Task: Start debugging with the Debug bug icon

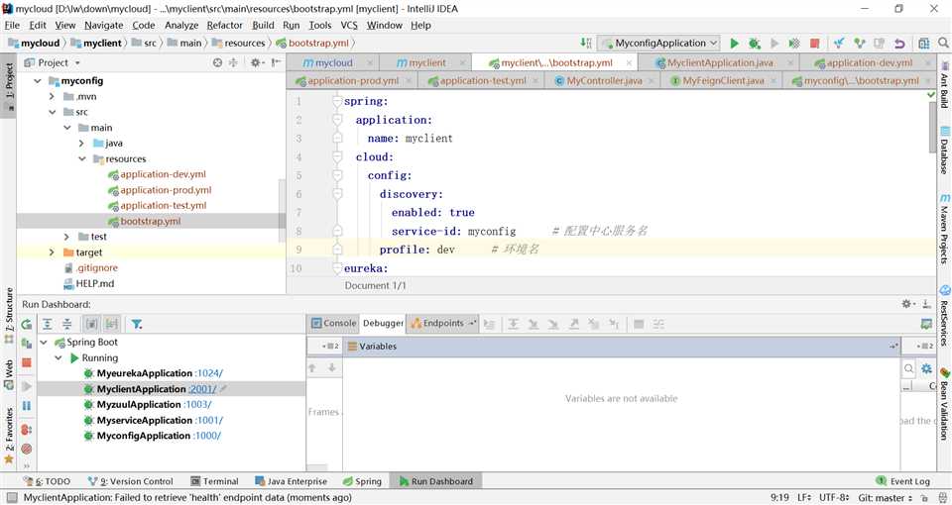Action: 754,43
